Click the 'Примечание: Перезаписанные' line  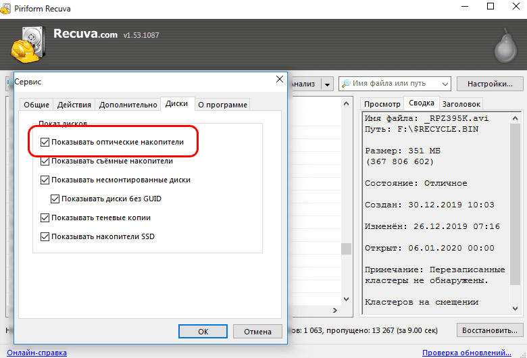click(x=434, y=270)
